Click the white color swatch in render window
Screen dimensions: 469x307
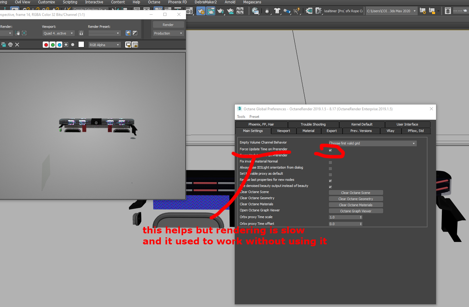[81, 45]
